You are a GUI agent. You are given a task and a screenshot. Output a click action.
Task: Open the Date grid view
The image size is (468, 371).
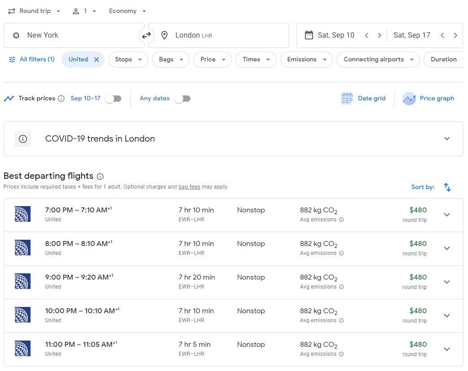pos(363,99)
